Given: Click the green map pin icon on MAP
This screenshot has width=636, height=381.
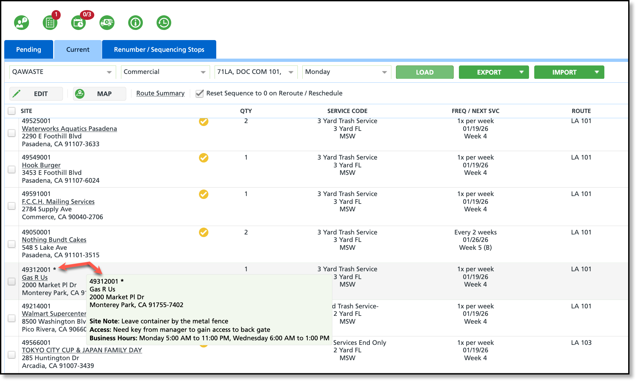Looking at the screenshot, I should (80, 94).
